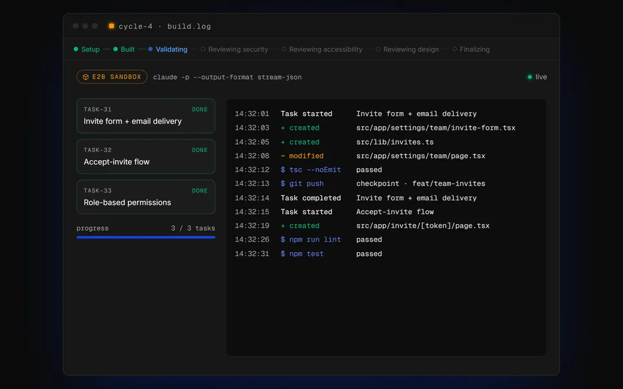Click the hollow circle before Reviewing accessibility
Screen dimensions: 623x389
284,49
